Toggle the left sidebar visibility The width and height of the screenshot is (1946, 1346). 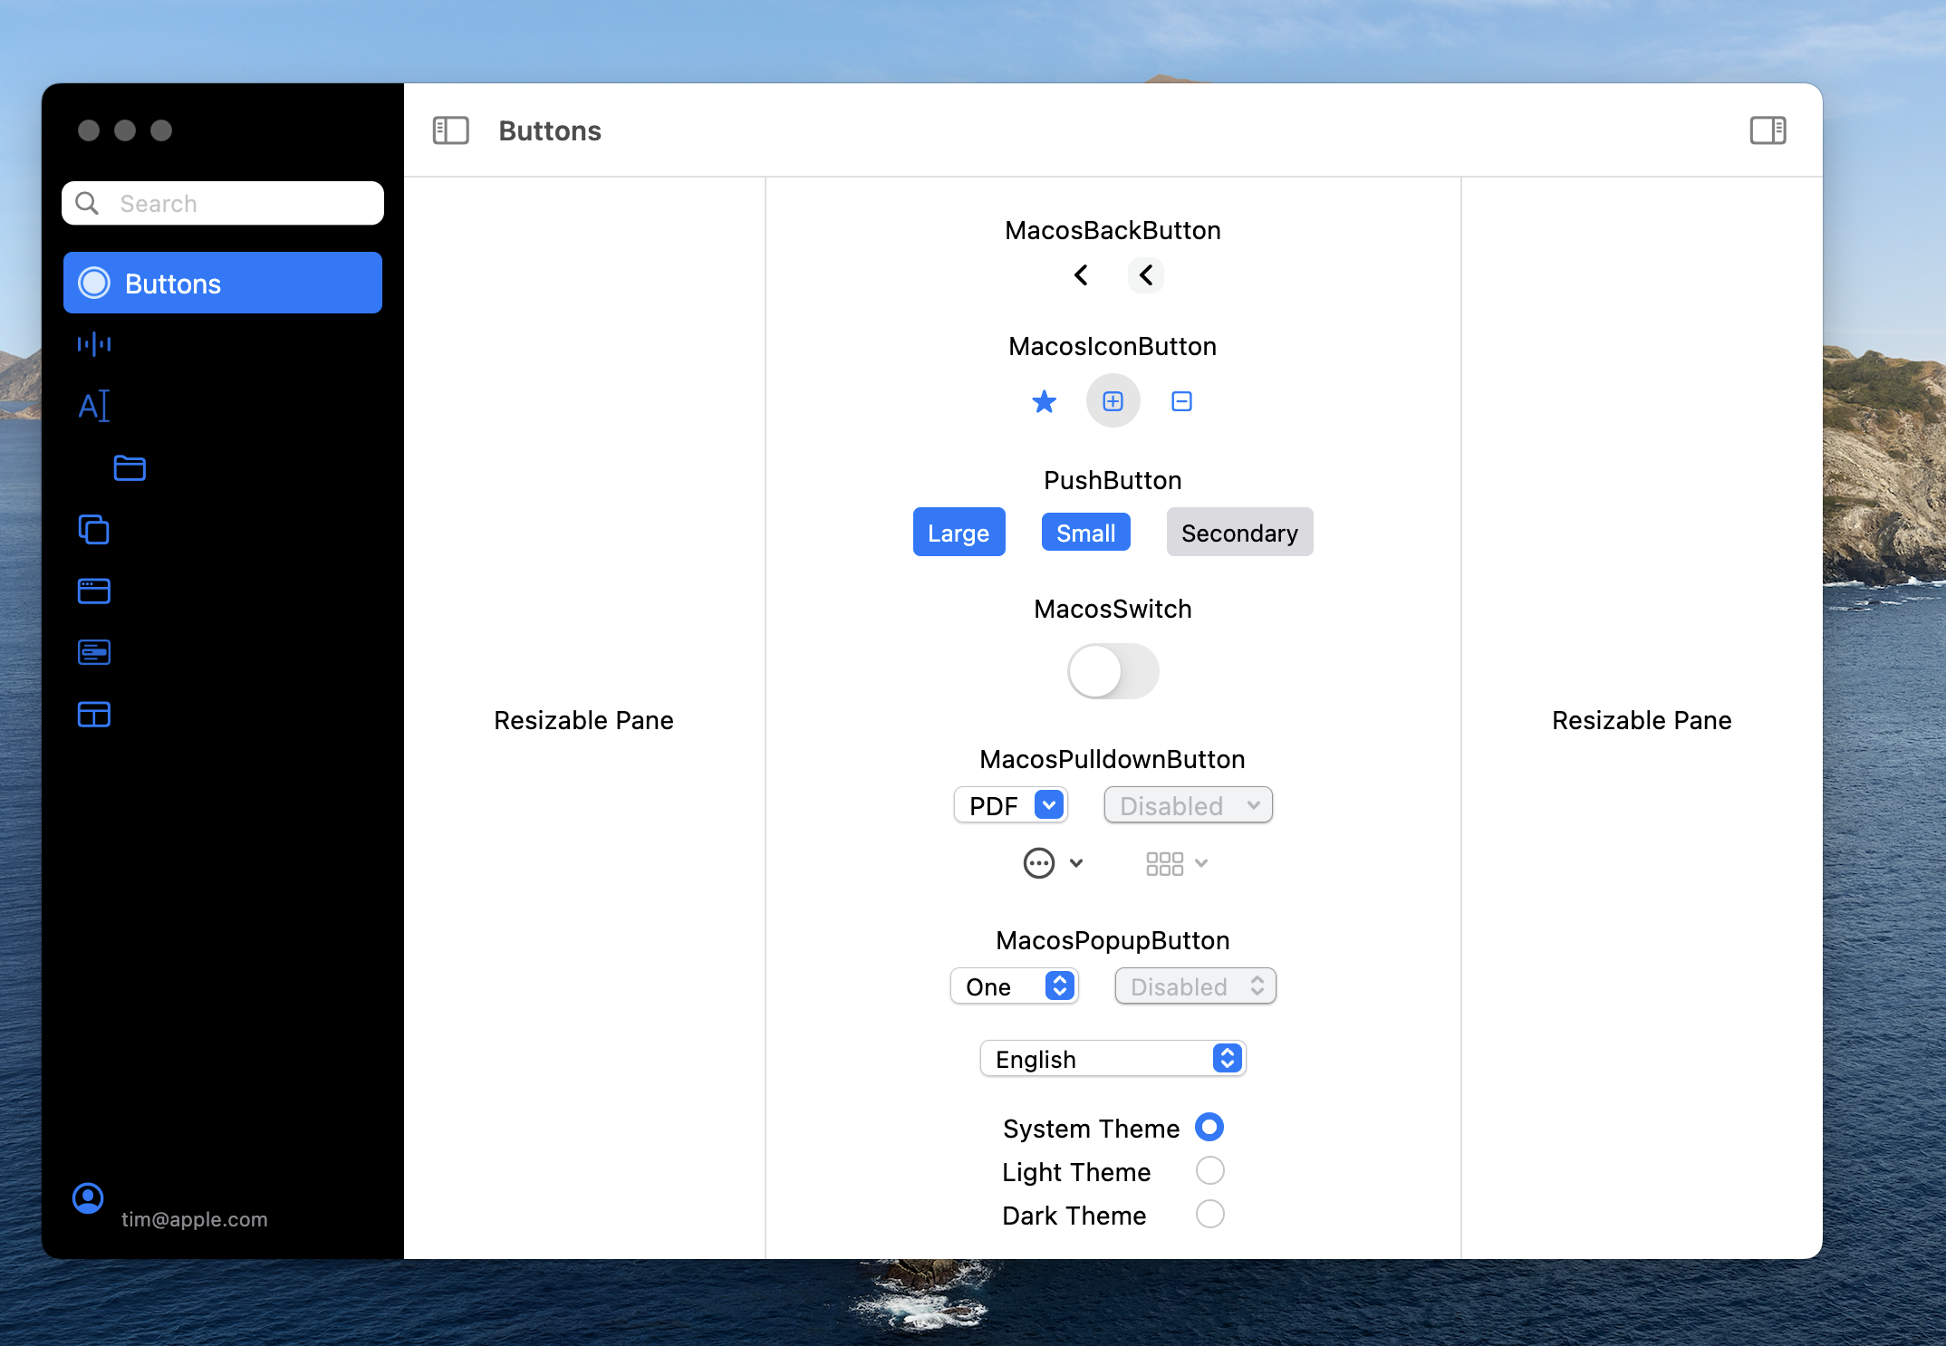pos(450,130)
